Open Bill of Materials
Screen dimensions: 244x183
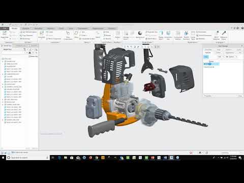pyautogui.click(x=217, y=35)
